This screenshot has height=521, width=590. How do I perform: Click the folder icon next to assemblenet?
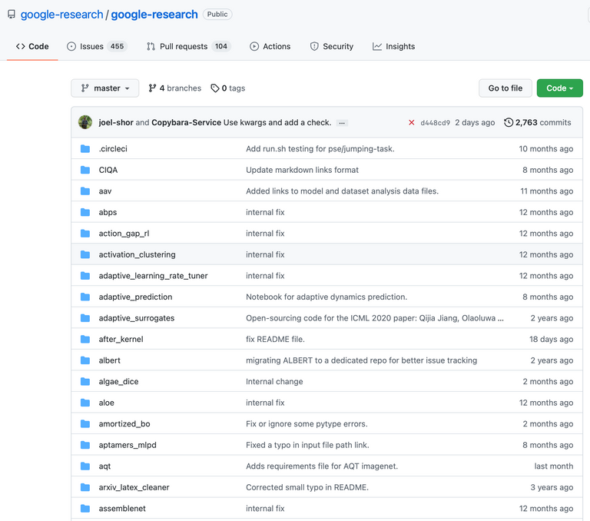pyautogui.click(x=85, y=508)
